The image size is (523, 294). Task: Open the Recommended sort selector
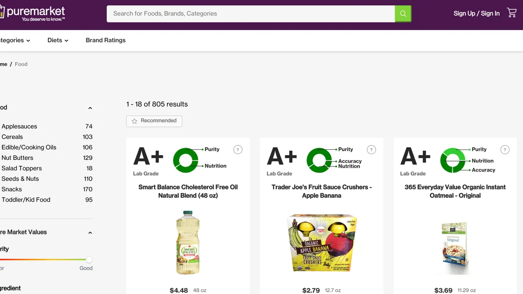point(154,121)
